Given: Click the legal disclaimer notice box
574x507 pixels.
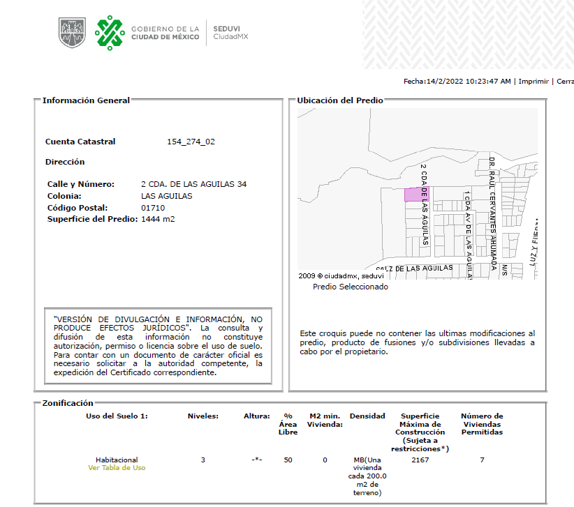Looking at the screenshot, I should click(158, 346).
